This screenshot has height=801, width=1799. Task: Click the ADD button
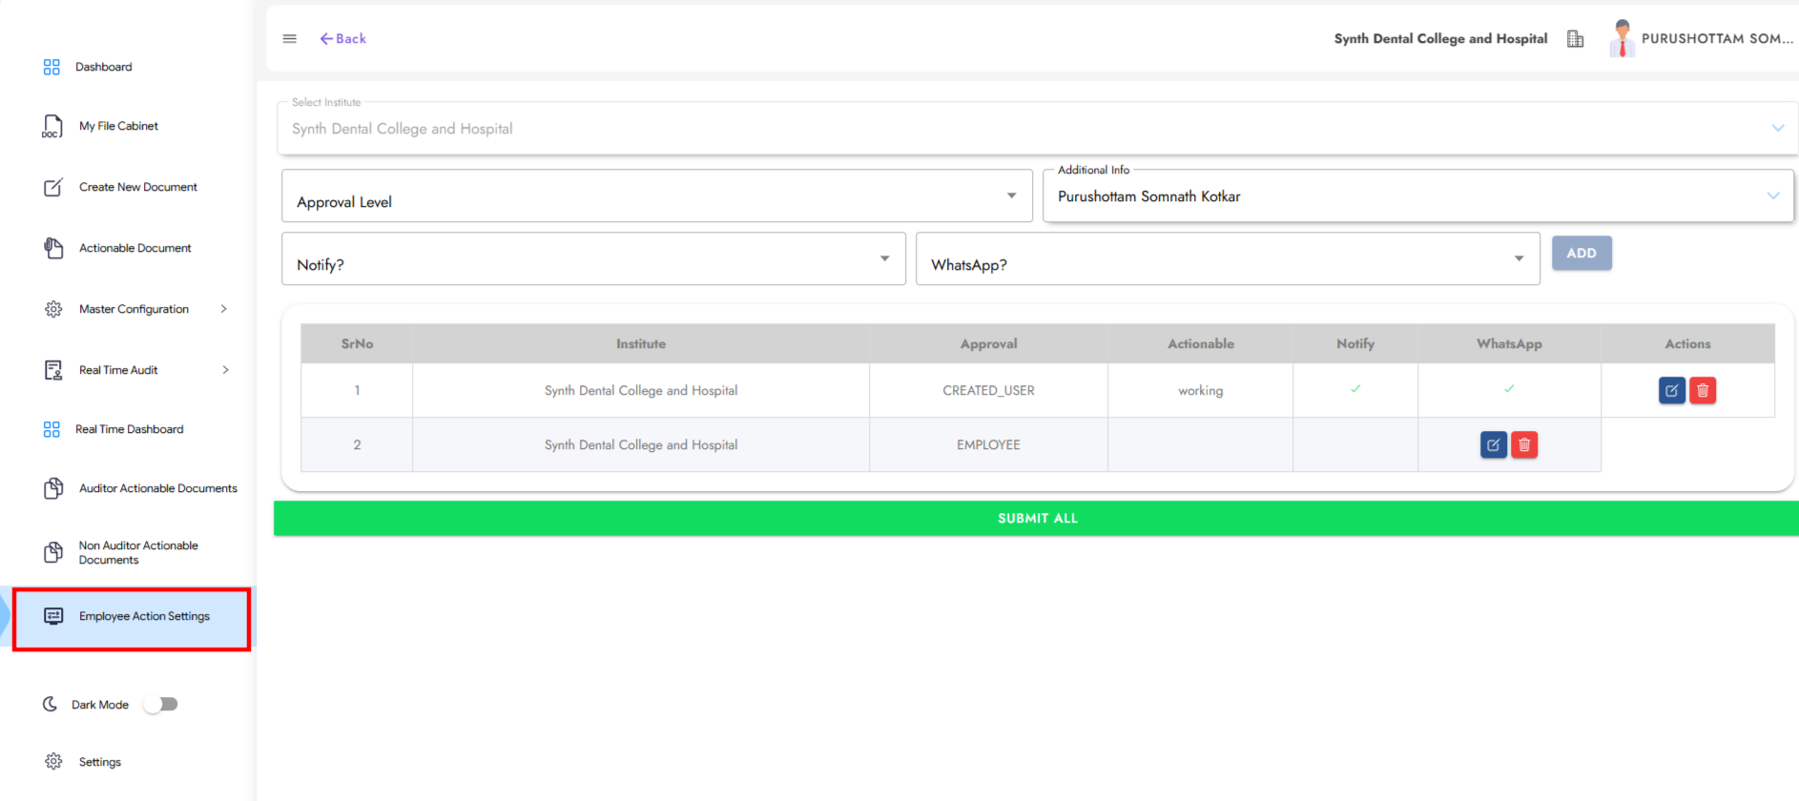1582,254
